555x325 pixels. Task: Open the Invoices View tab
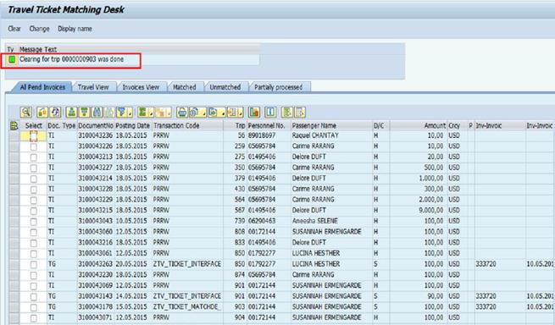coord(141,87)
